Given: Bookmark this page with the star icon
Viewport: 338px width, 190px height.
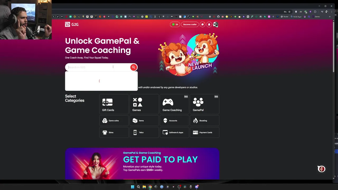Looking at the screenshot, I should [289, 12].
